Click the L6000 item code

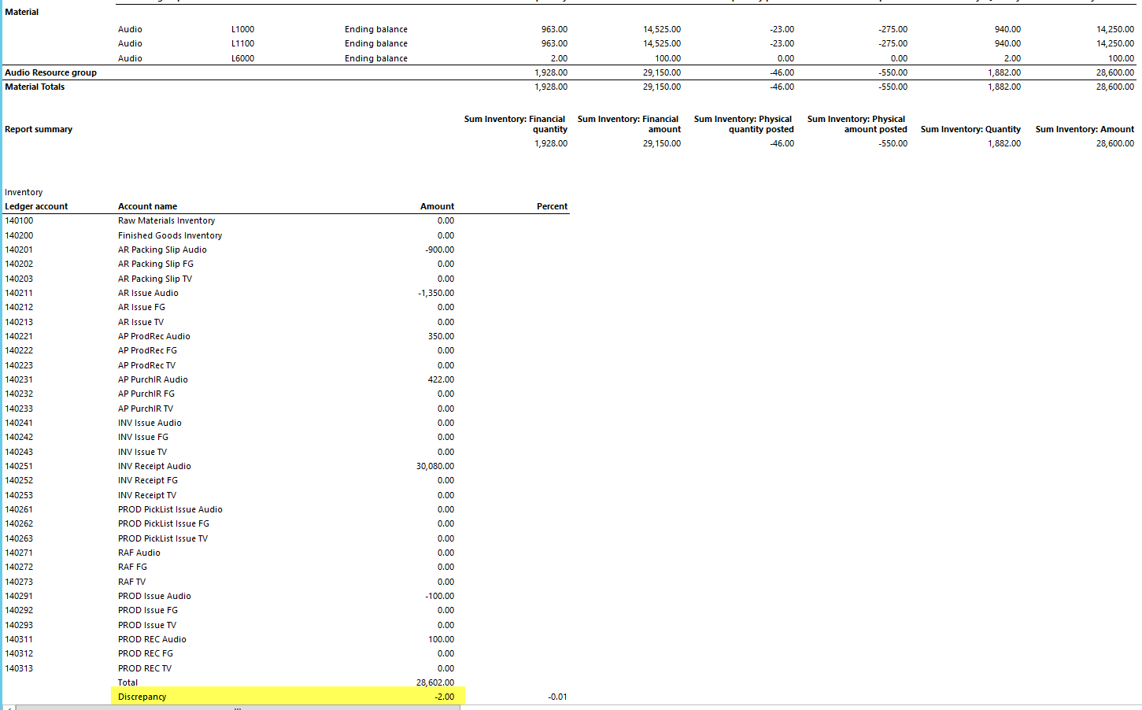242,58
